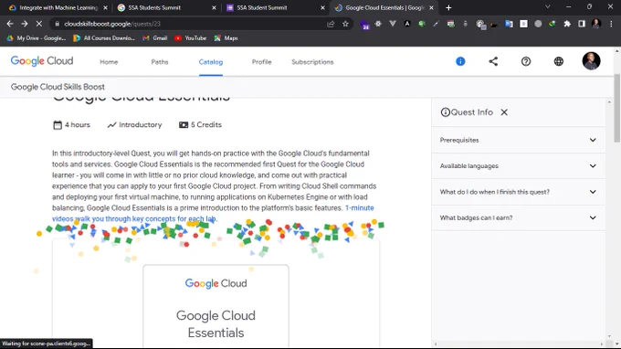Click the Introductory level label
The width and height of the screenshot is (621, 349).
(x=134, y=125)
